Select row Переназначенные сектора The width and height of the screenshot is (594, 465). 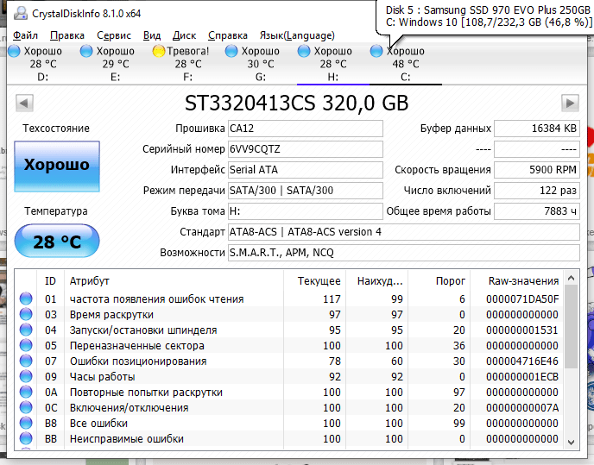289,345
